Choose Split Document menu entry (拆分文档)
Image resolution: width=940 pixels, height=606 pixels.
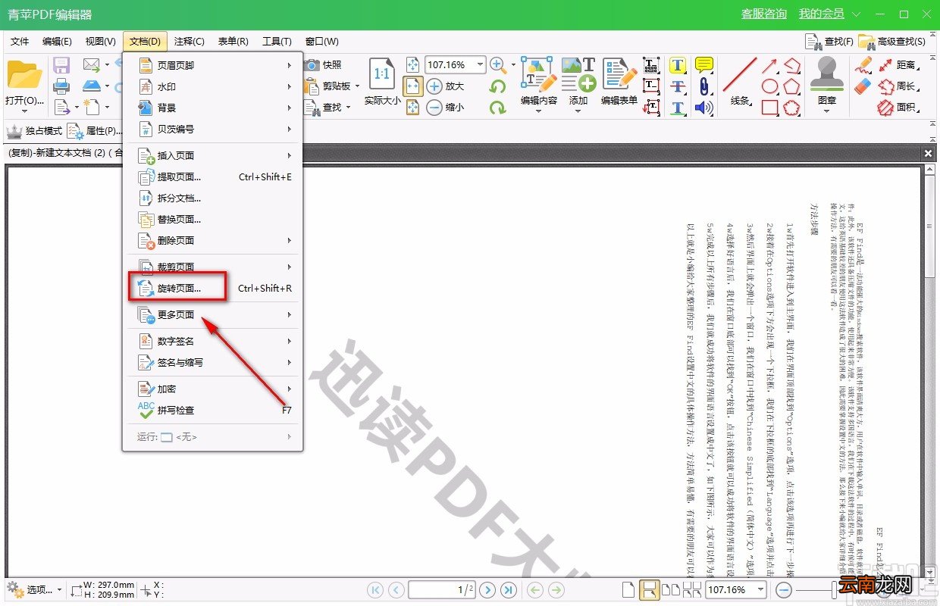(213, 198)
